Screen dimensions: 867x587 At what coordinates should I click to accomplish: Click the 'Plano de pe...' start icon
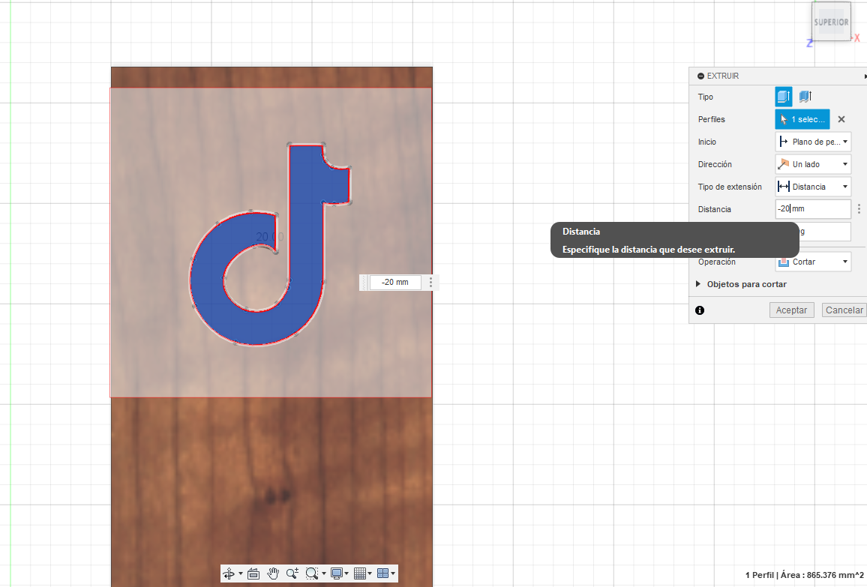(784, 142)
